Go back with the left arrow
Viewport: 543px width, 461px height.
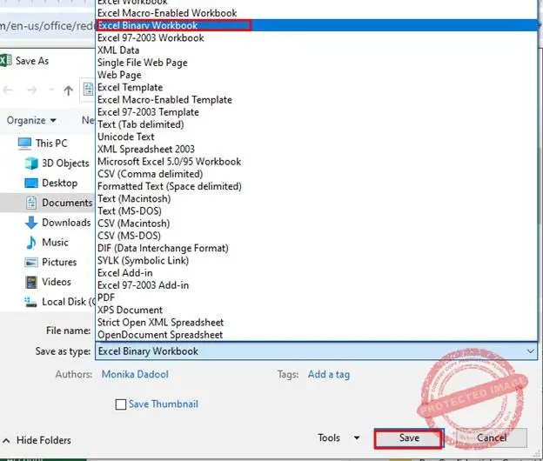tap(8, 90)
